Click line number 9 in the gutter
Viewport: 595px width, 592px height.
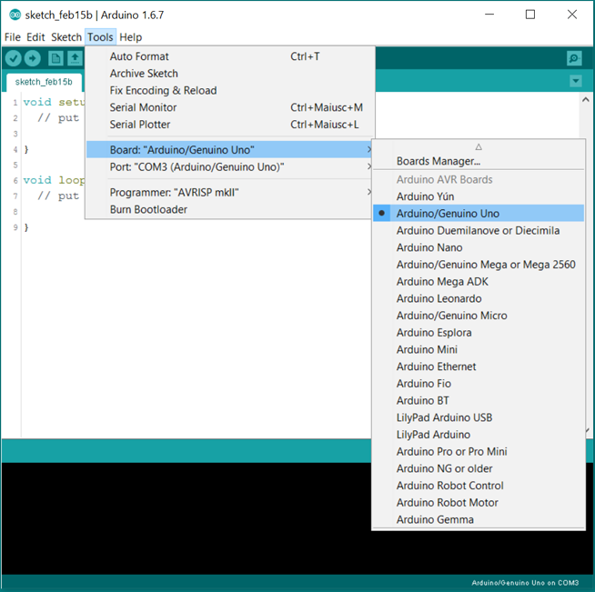coord(15,227)
